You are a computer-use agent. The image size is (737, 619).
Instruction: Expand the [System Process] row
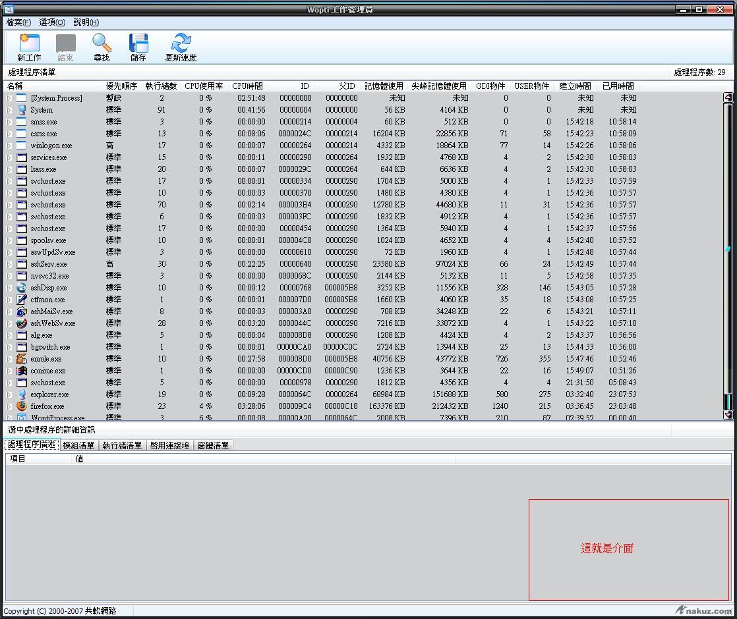[x=9, y=98]
